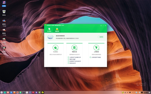Image resolution: width=151 pixels, height=94 pixels.
Task: Expand the system tray arrow
Action: (132, 92)
